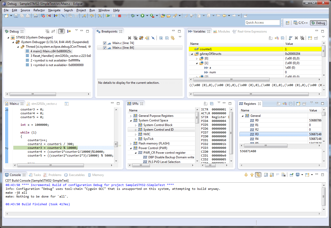
Task: Click the Step Over toolbar icon
Action: tap(92, 16)
